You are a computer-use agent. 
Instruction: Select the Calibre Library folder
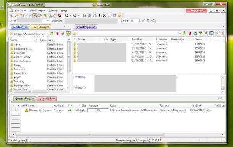click(22, 57)
